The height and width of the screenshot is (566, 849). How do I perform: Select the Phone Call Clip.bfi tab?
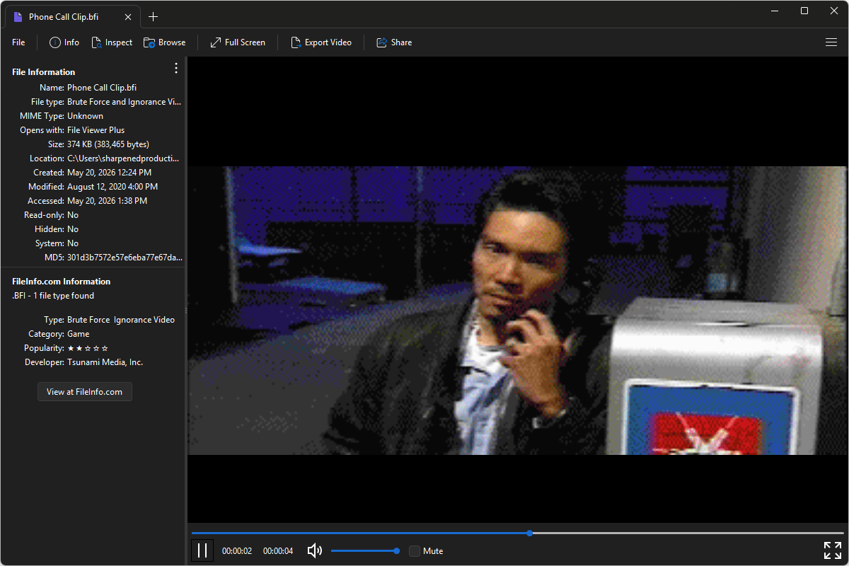click(73, 17)
